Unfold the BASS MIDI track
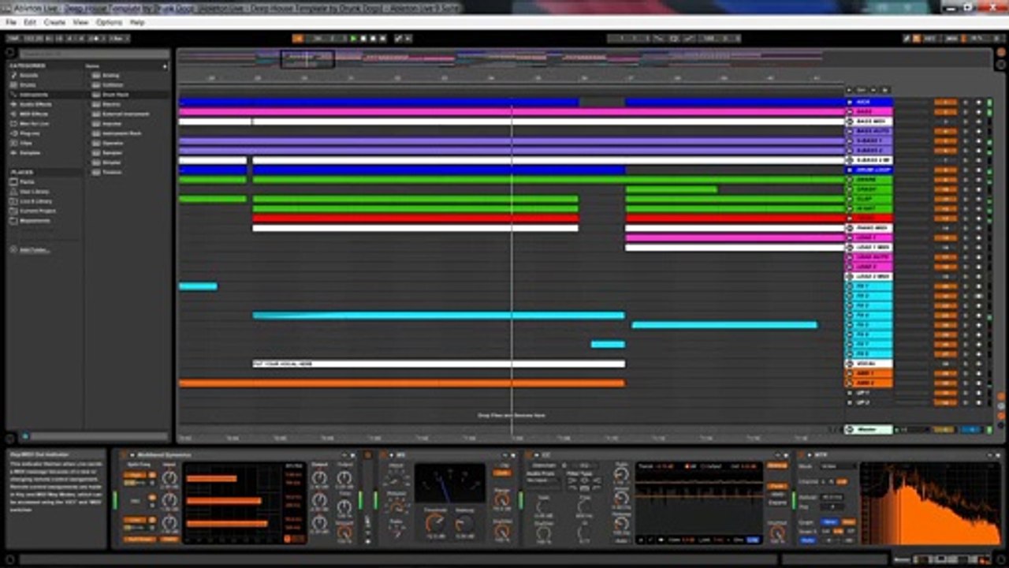 point(850,121)
